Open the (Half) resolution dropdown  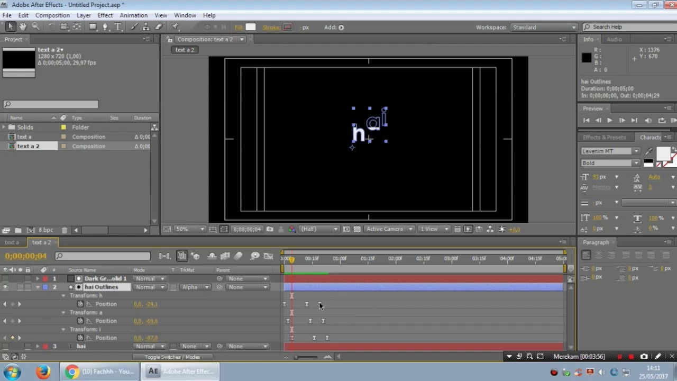pos(319,229)
